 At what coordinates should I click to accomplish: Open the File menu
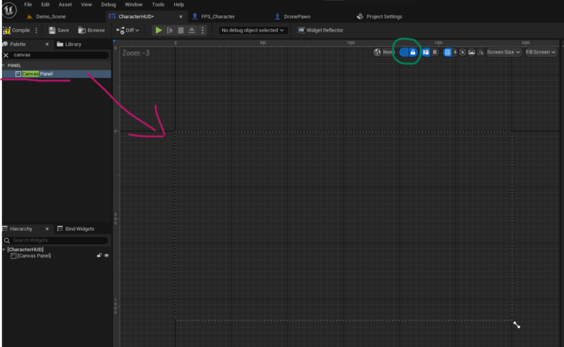pos(28,5)
